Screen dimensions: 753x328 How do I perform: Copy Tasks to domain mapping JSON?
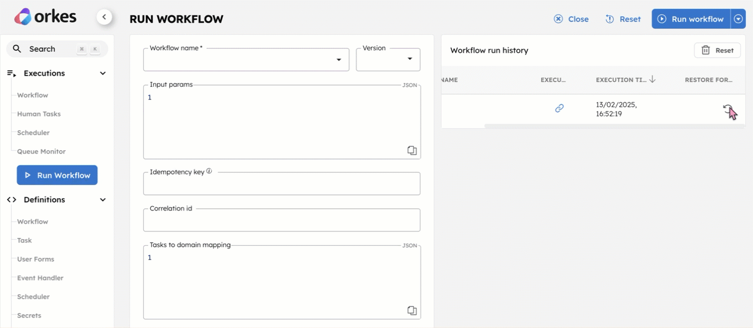tap(412, 310)
